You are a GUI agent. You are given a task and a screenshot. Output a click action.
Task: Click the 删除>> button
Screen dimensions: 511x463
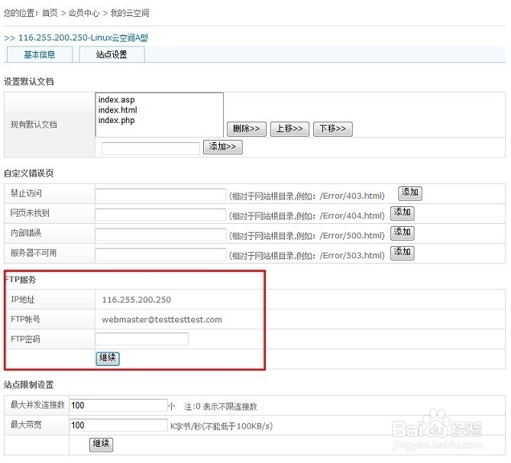[247, 129]
